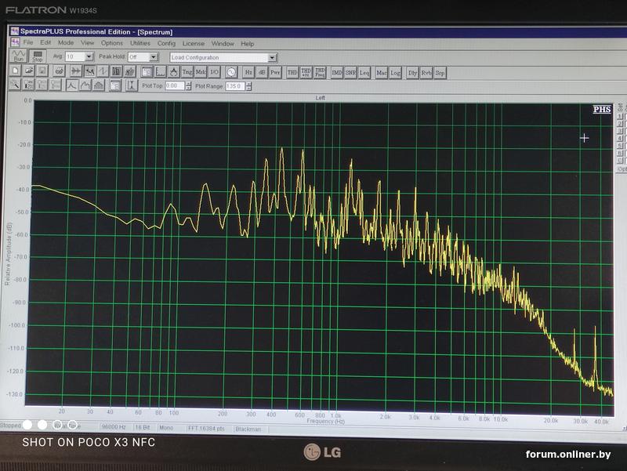Open the Config menu
The image size is (627, 471).
coord(166,43)
